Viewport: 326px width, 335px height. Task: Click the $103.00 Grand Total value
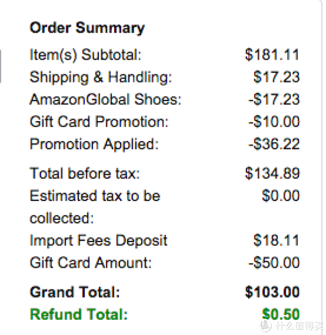(272, 292)
